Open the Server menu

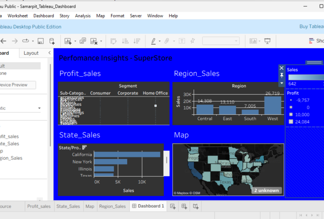coord(136,16)
